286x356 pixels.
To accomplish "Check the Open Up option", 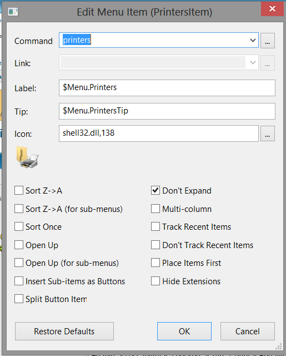I will coord(19,245).
